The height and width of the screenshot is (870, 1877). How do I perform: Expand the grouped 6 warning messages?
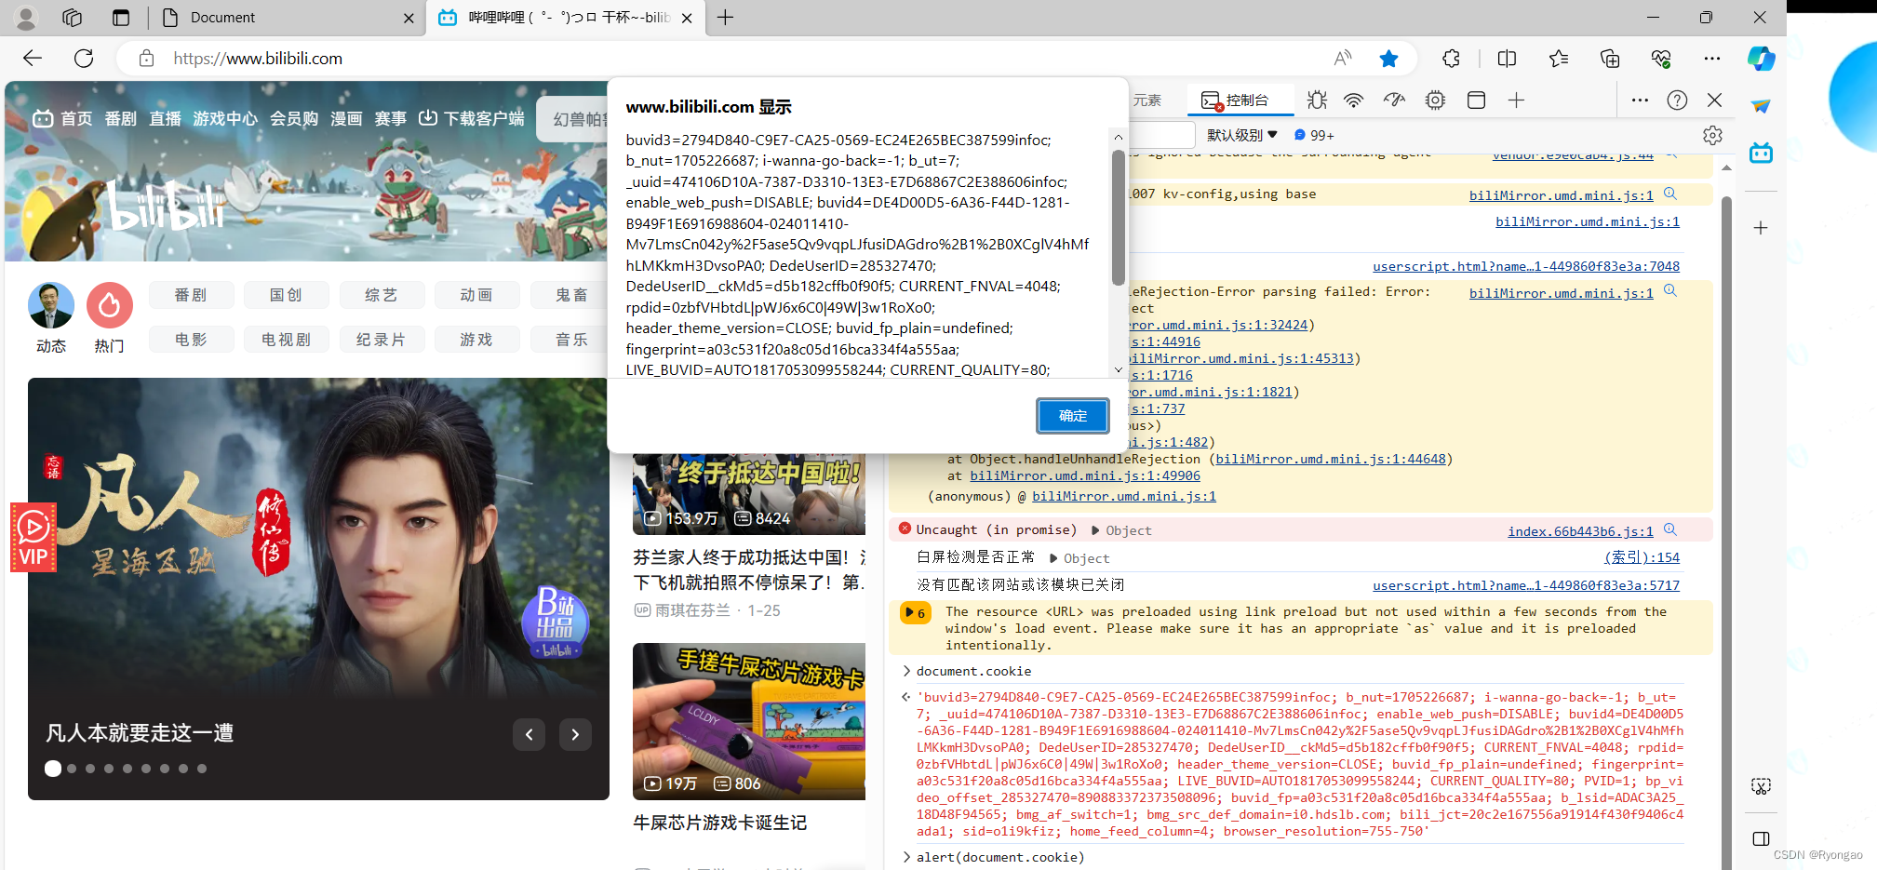click(x=915, y=613)
